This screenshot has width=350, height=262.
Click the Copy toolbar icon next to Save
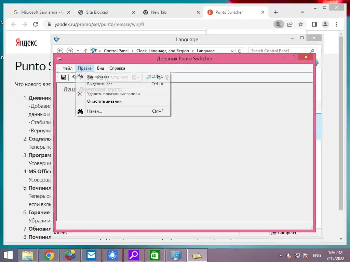click(74, 77)
